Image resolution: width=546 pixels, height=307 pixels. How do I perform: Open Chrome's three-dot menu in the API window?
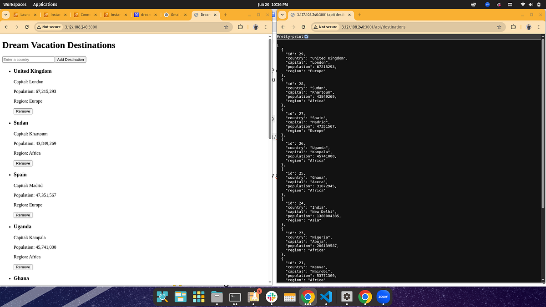pyautogui.click(x=539, y=27)
